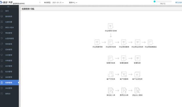Open 供应商预付款单 flow icon

[111, 26]
